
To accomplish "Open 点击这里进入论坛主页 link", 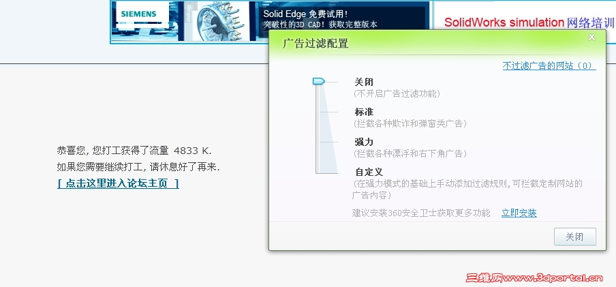I will pyautogui.click(x=119, y=183).
